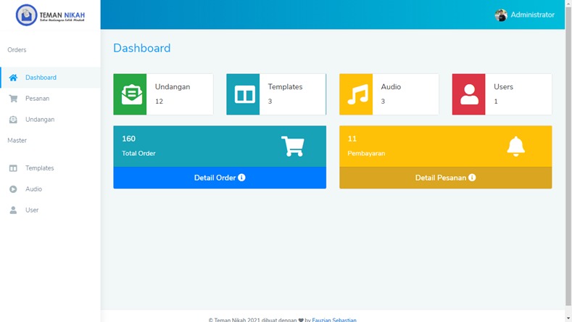Go to Templates in the sidebar
The image size is (572, 322).
point(39,168)
